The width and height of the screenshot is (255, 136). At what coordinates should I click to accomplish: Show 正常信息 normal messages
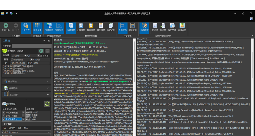tap(81, 27)
